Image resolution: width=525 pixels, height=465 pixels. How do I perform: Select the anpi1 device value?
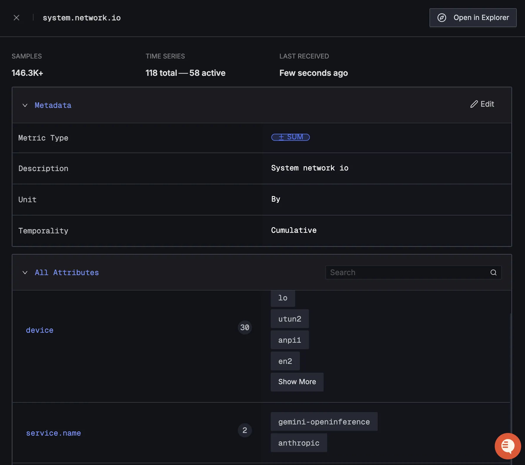pyautogui.click(x=290, y=340)
